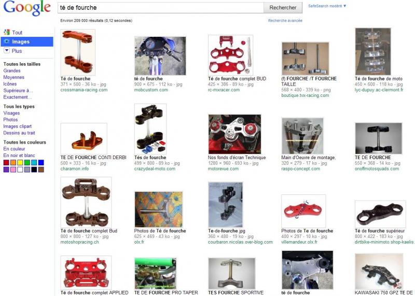Open orange crossmania-racing.com thumbnail
The image size is (415, 296).
click(78, 52)
